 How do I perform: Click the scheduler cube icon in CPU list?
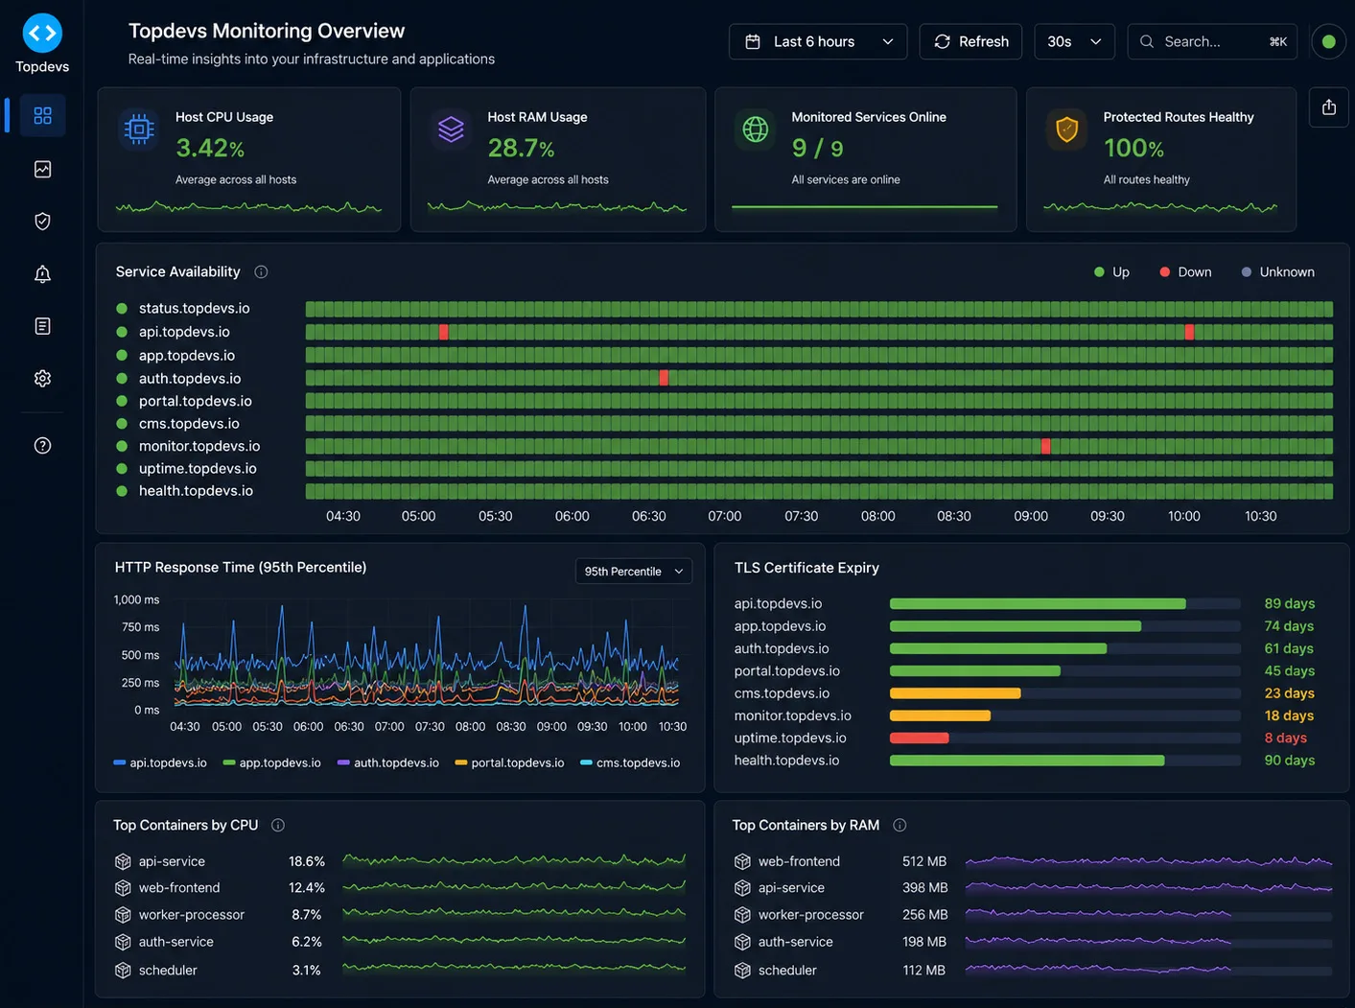click(123, 971)
